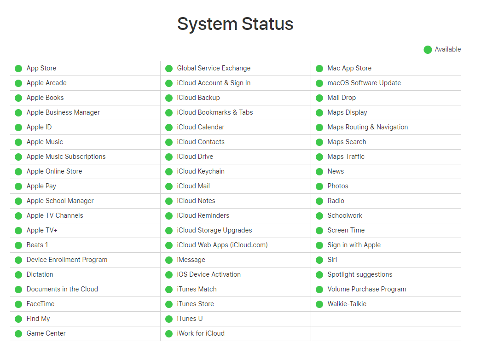Click the green dot next to iTunes Store
This screenshot has height=343, width=498.
pyautogui.click(x=169, y=304)
